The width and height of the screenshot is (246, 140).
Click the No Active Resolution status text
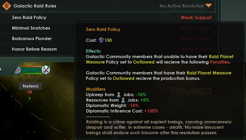coord(181,6)
